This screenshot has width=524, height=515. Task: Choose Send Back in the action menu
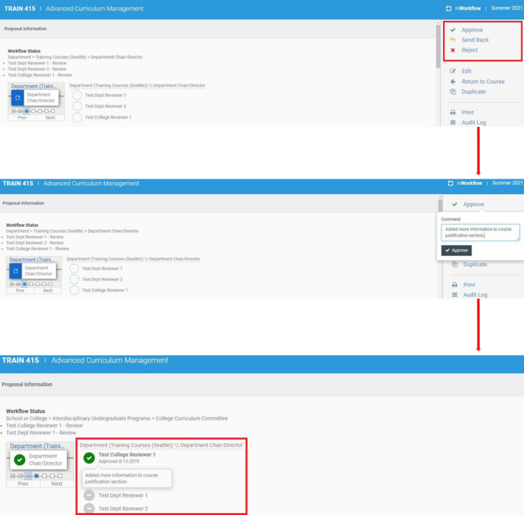tap(475, 40)
